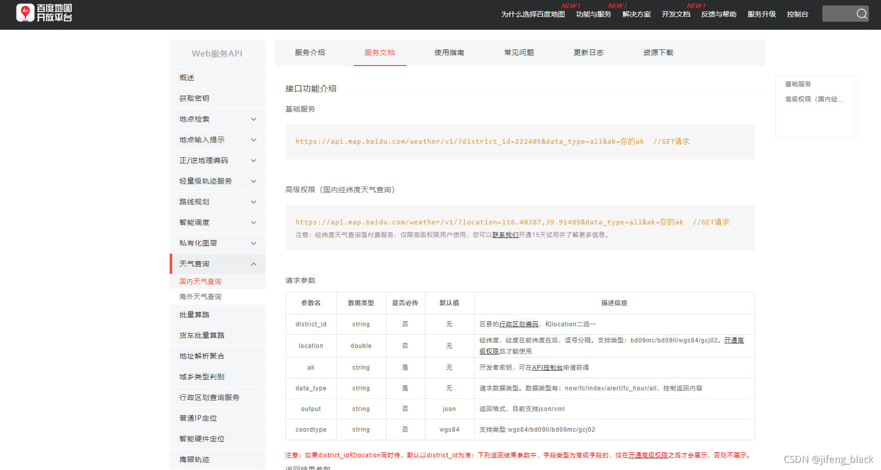Click the district_id weather API URL
This screenshot has height=470, width=881.
click(x=470, y=142)
